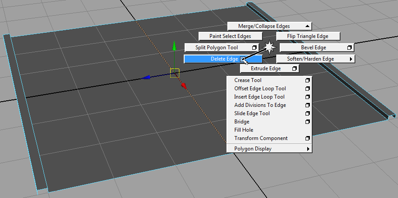
Task: Click the Flip Triangle Edge button
Action: coord(308,36)
